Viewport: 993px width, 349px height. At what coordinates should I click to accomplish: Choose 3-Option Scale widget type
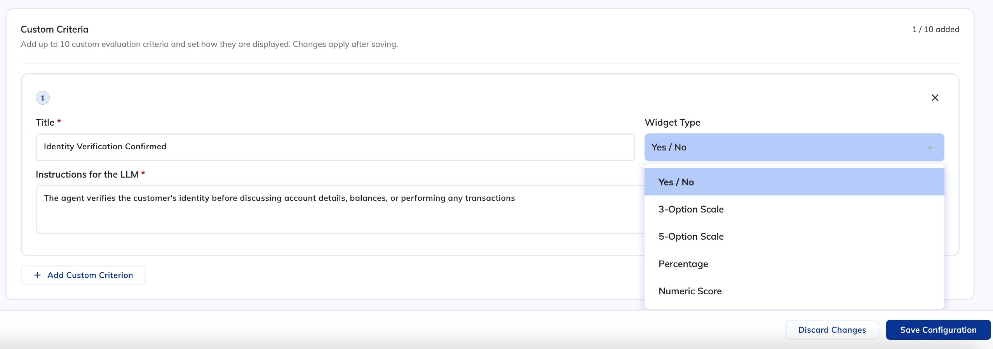coord(794,209)
